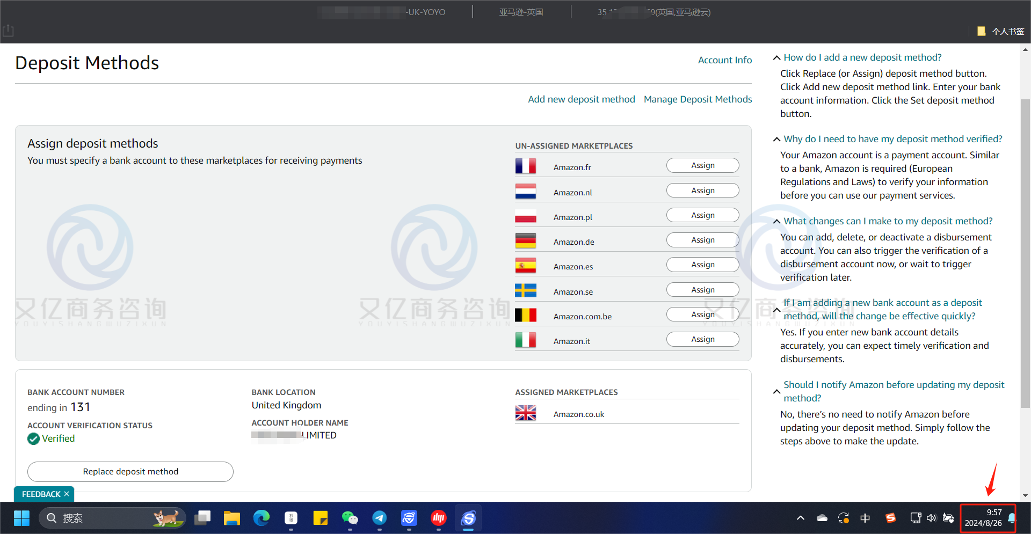1031x534 pixels.
Task: Open the 个人书签 bookmarks folder
Action: [1000, 31]
